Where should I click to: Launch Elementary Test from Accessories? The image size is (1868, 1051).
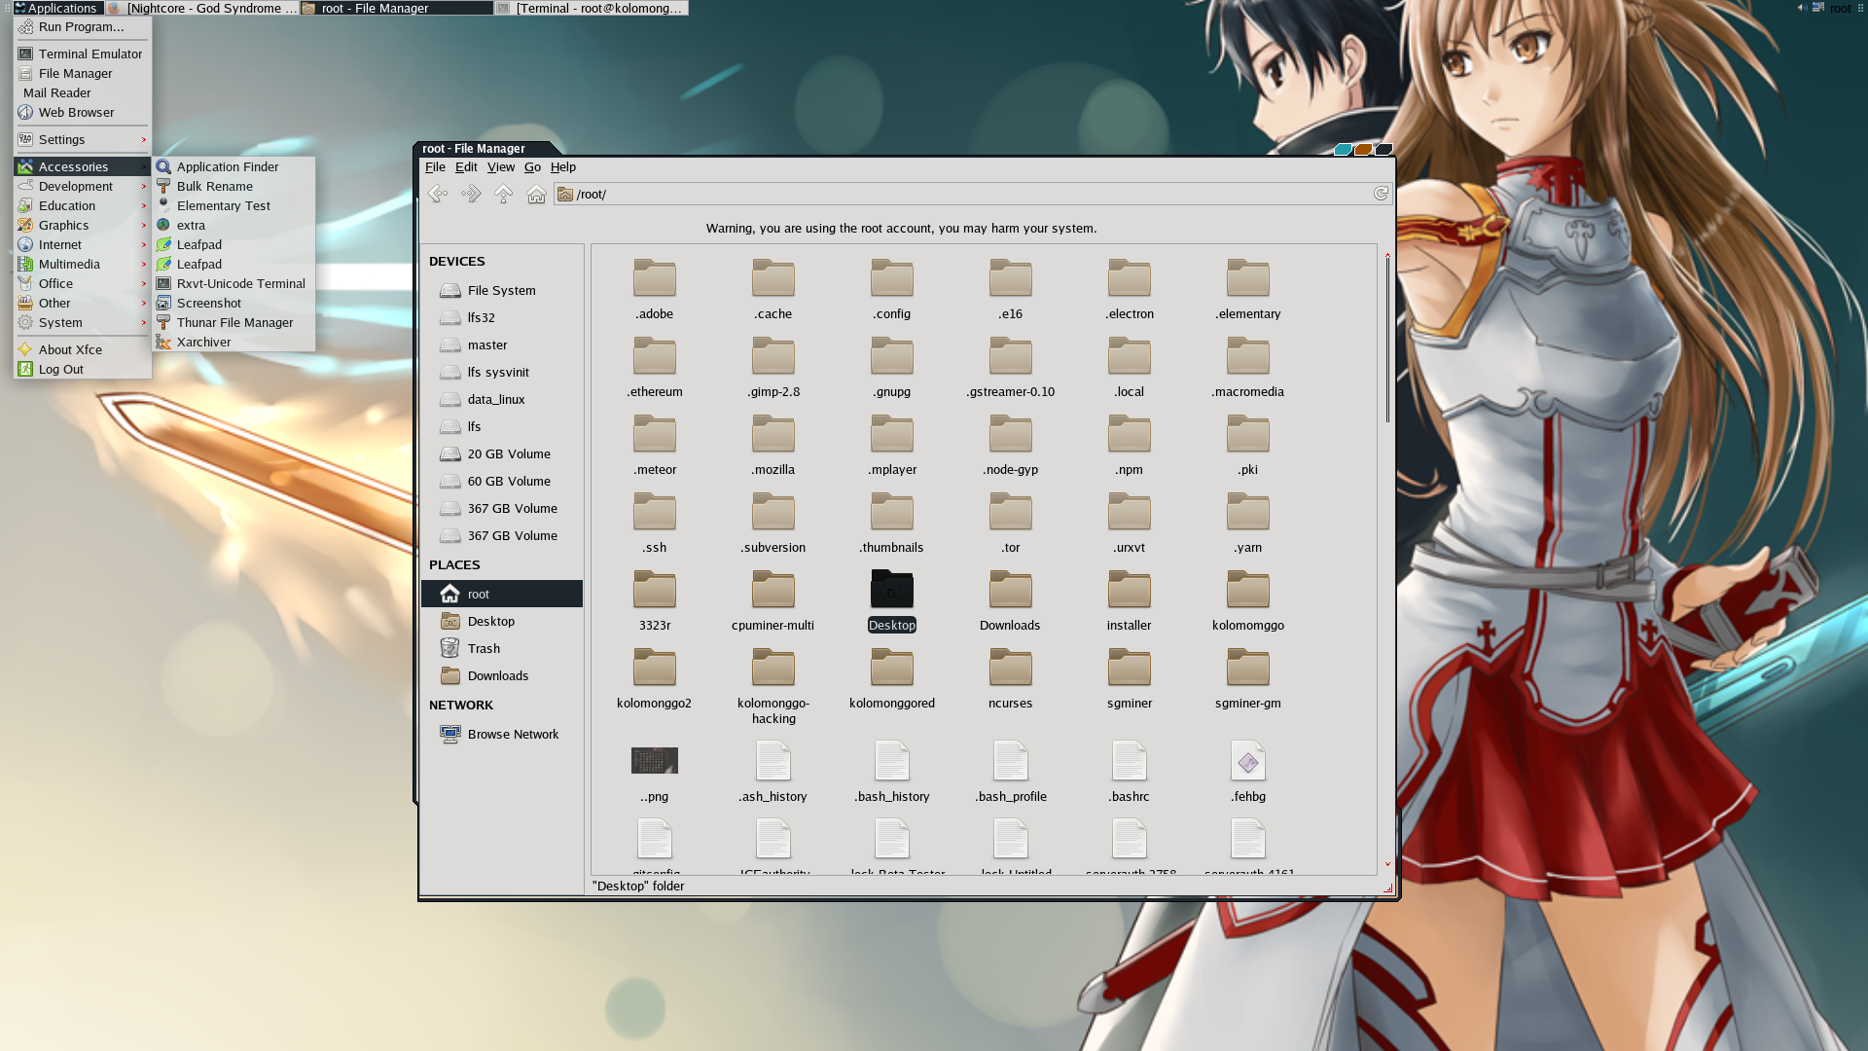coord(233,206)
